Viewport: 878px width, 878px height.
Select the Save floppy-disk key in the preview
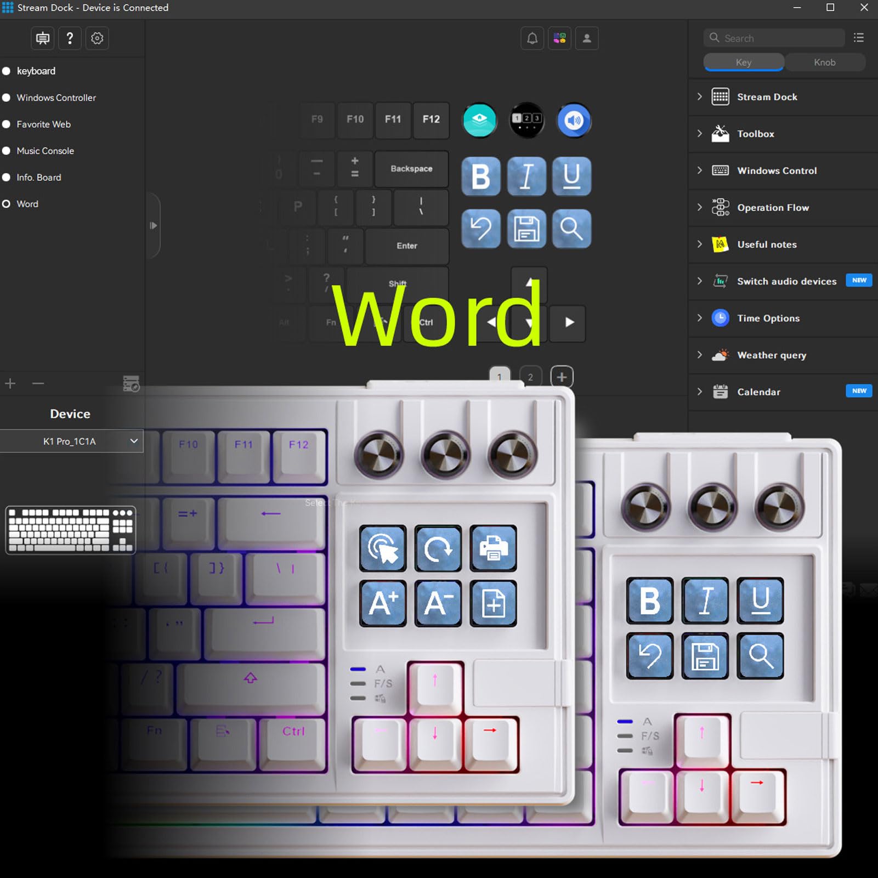[526, 228]
